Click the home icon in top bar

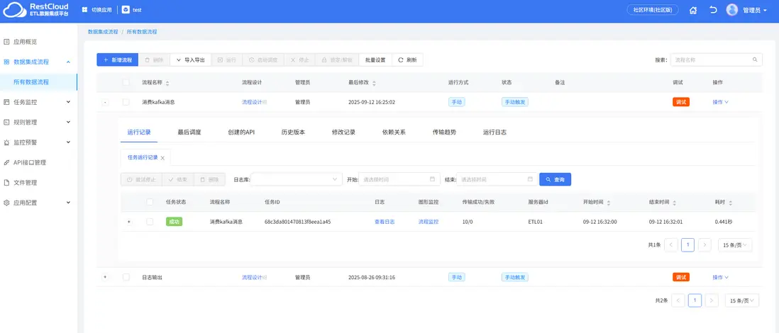click(x=693, y=10)
